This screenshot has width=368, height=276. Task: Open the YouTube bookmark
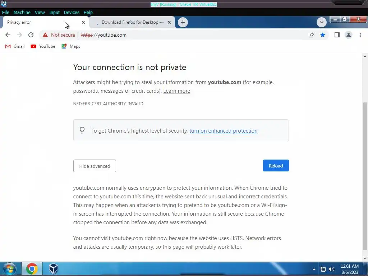(43, 46)
